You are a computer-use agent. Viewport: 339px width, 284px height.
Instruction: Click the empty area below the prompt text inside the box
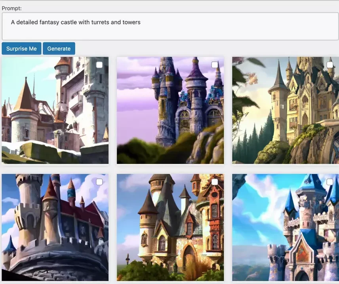170,34
